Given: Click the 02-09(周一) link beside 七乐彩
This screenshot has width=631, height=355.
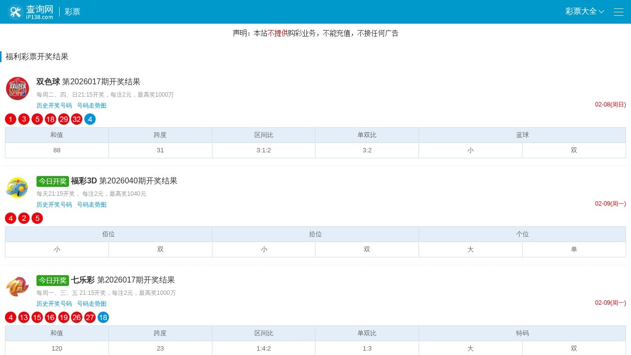Looking at the screenshot, I should click(x=610, y=302).
